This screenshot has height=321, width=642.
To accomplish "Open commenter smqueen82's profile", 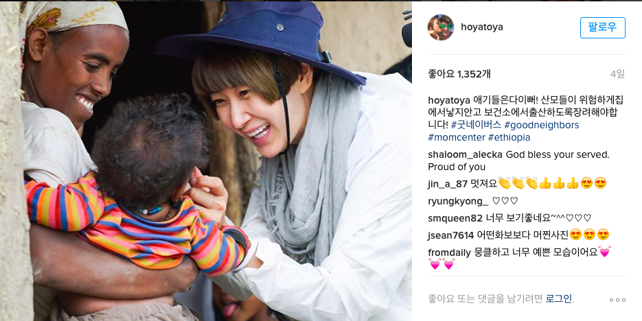I will tap(455, 218).
